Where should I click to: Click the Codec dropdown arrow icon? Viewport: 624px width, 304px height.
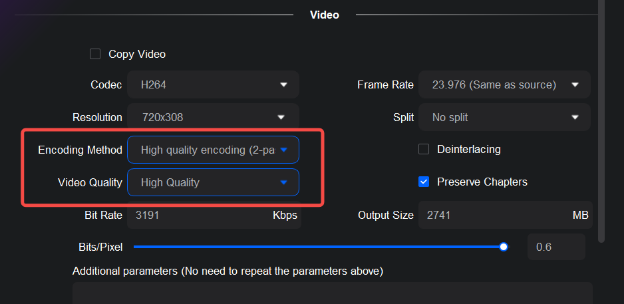283,85
